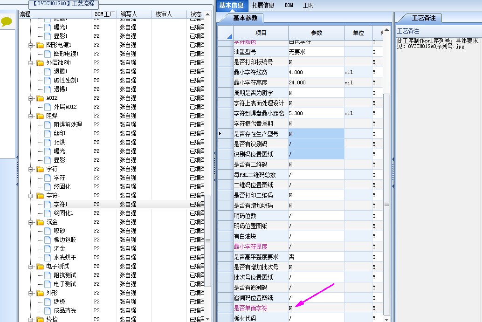The image size is (482, 322).
Task: Click the document icon of 终固化1
Action: (48, 213)
